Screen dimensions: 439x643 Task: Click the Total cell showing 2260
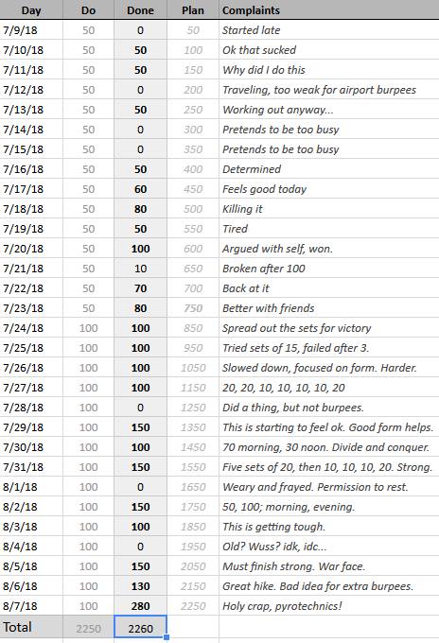[140, 628]
